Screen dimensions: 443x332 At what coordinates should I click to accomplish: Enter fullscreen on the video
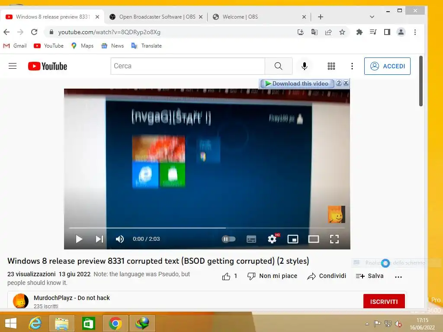[x=334, y=239]
